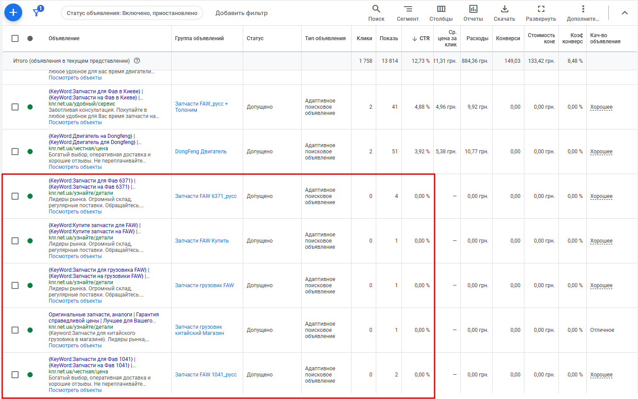Open ad headline Запчасти для Фав в Киеве
The image size is (638, 399).
pos(96,95)
